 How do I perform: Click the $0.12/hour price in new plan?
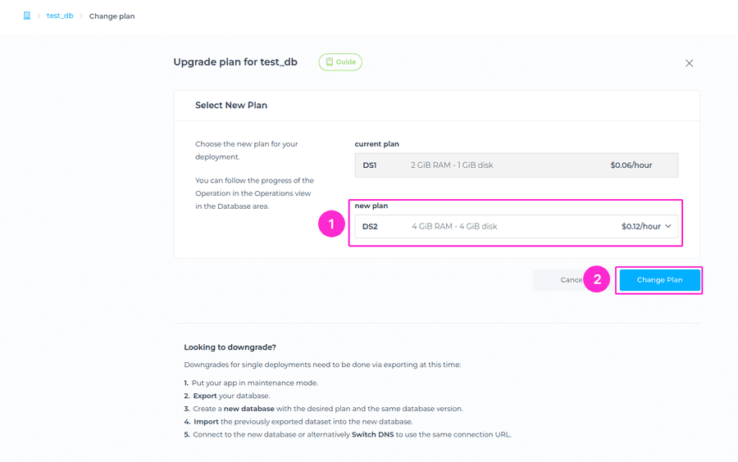point(640,226)
